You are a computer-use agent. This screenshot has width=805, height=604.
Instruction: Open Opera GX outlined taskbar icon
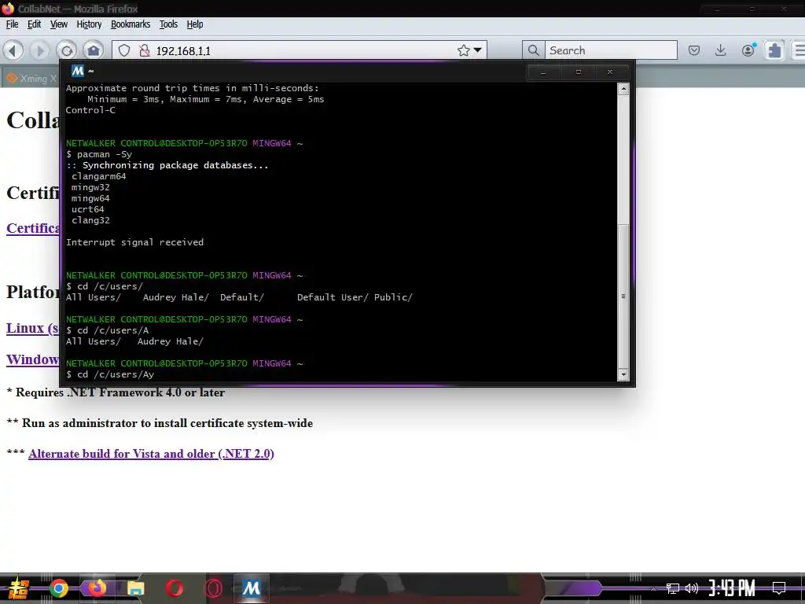(213, 588)
